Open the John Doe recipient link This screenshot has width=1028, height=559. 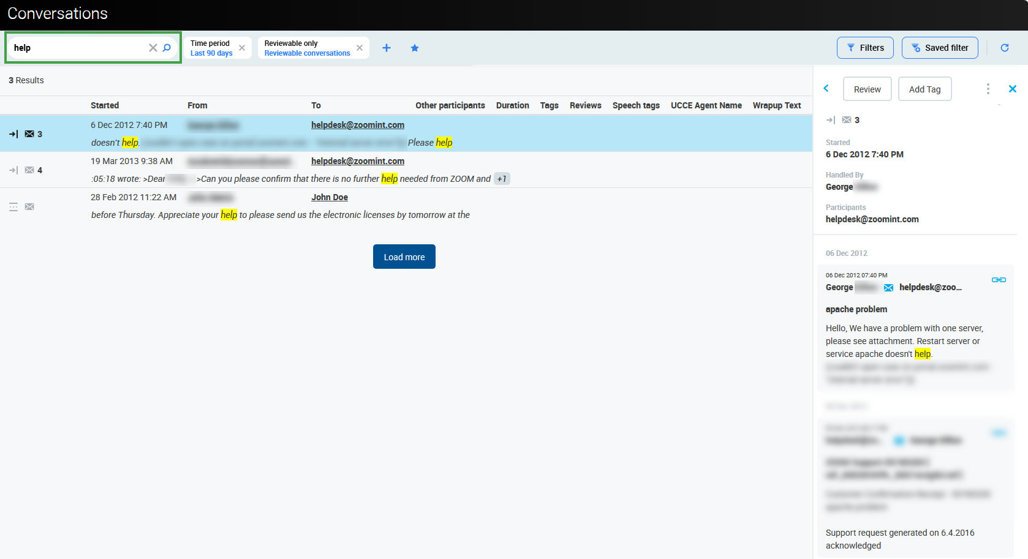coord(330,197)
